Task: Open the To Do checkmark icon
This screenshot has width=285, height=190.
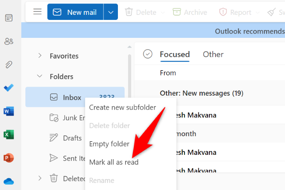Action: (9, 88)
